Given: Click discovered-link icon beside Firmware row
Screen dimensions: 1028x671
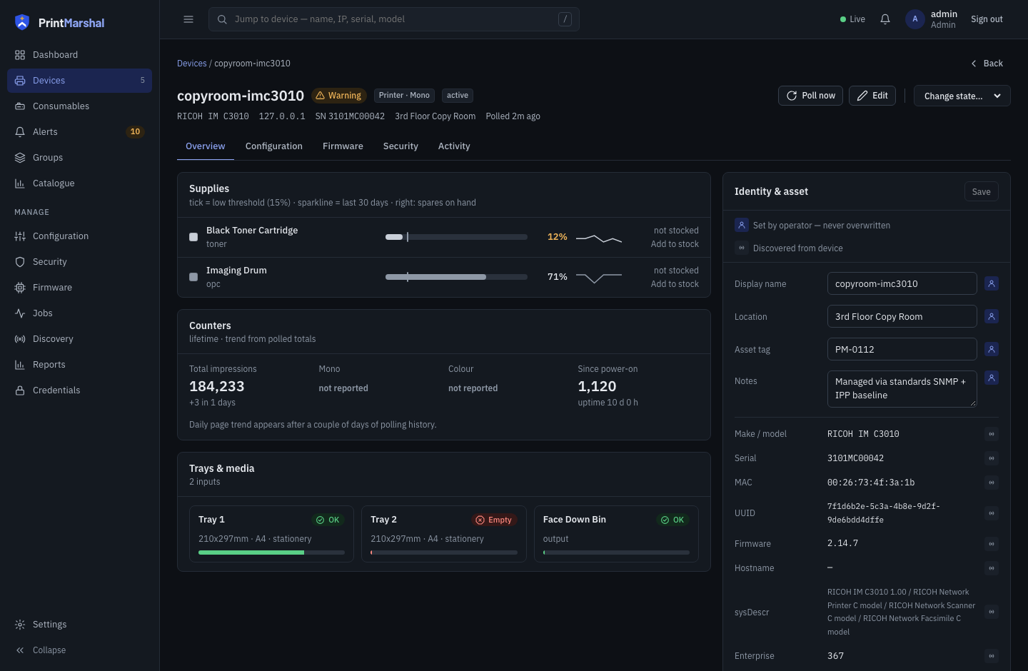Looking at the screenshot, I should tap(992, 544).
